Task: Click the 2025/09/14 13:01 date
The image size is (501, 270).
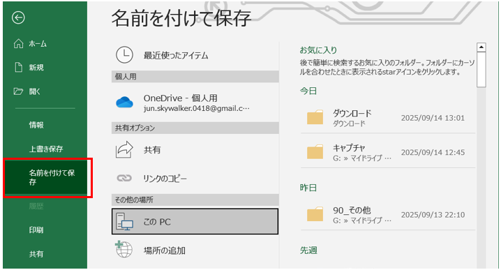Action: [x=433, y=118]
